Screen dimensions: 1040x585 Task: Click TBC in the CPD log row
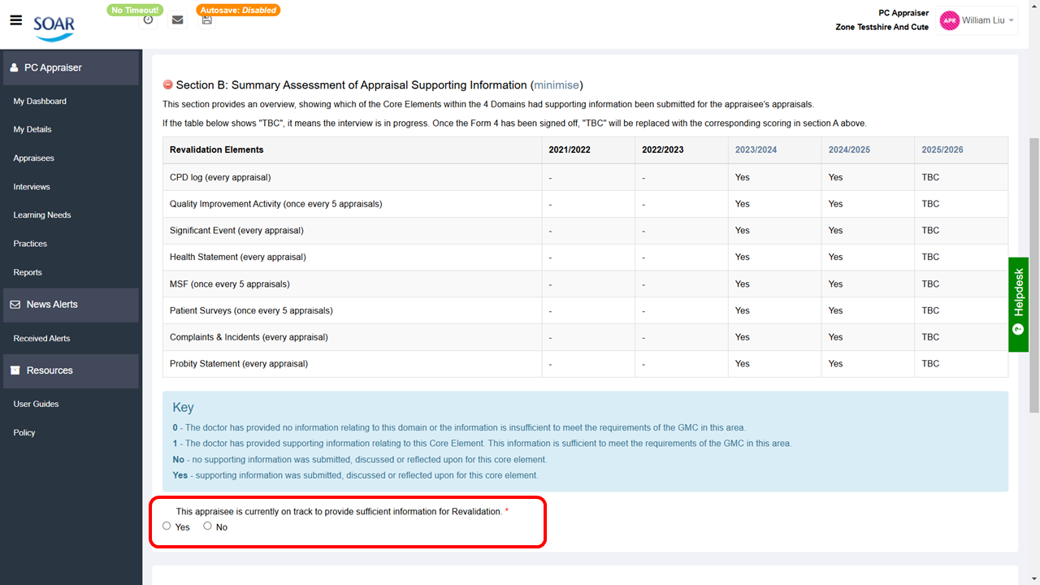click(930, 177)
